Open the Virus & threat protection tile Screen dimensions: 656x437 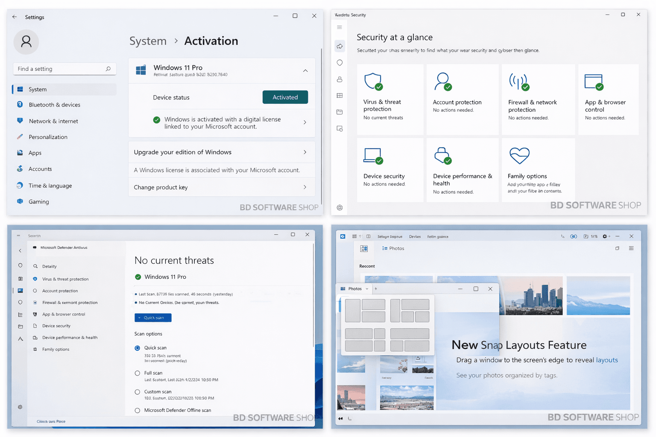click(390, 99)
